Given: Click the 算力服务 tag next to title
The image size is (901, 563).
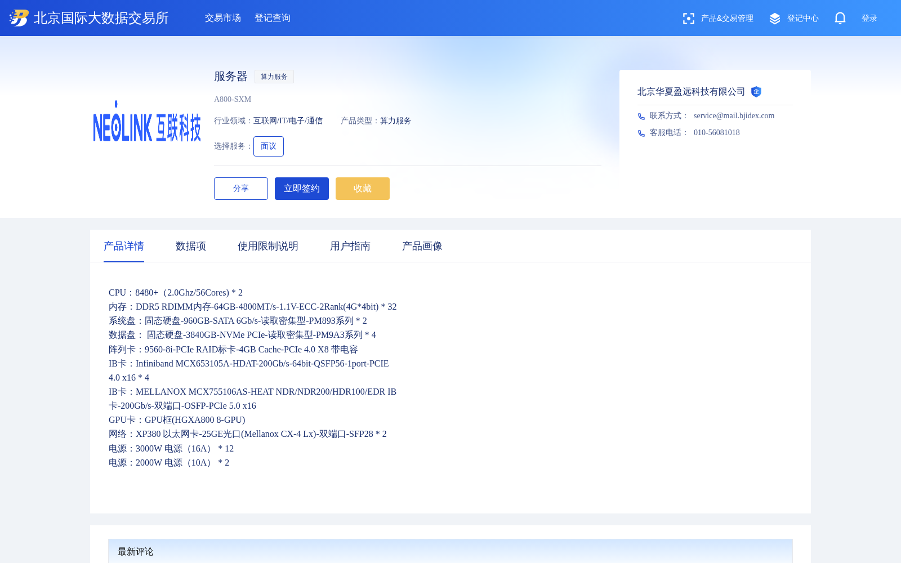Looking at the screenshot, I should (274, 77).
